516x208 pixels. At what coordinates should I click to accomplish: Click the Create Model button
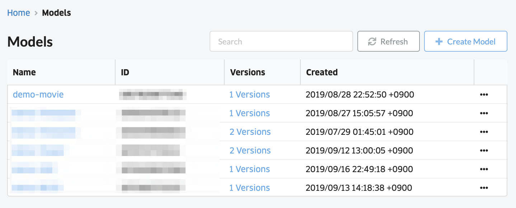click(466, 41)
